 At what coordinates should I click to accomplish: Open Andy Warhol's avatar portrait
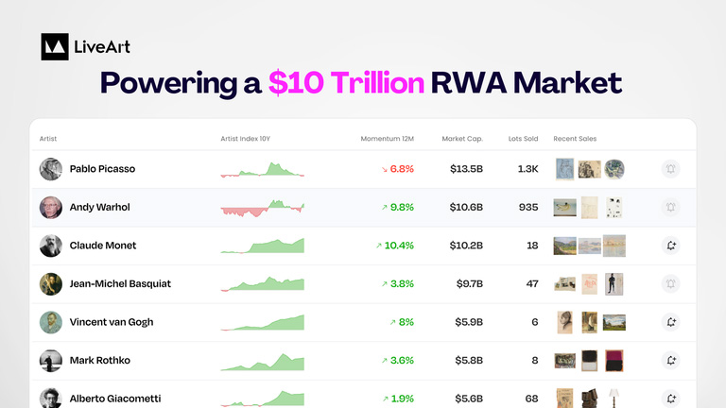[50, 207]
